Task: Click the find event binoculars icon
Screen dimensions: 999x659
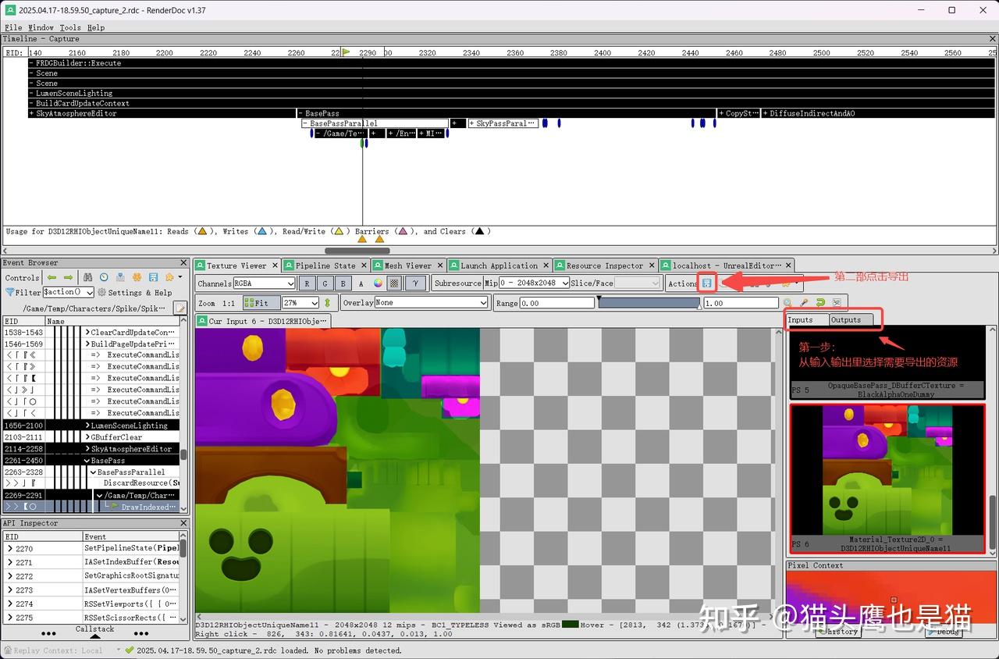Action: pyautogui.click(x=88, y=276)
